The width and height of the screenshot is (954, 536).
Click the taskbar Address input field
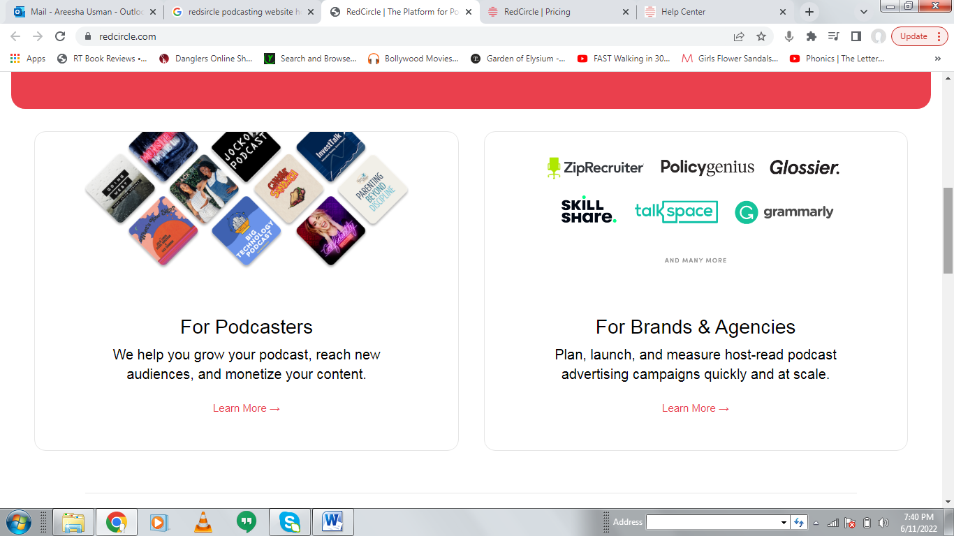pos(713,522)
